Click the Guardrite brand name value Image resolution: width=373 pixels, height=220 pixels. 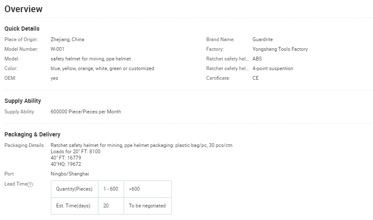coord(262,39)
